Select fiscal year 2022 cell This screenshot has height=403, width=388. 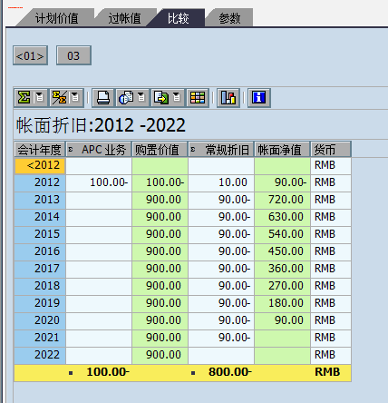point(40,355)
